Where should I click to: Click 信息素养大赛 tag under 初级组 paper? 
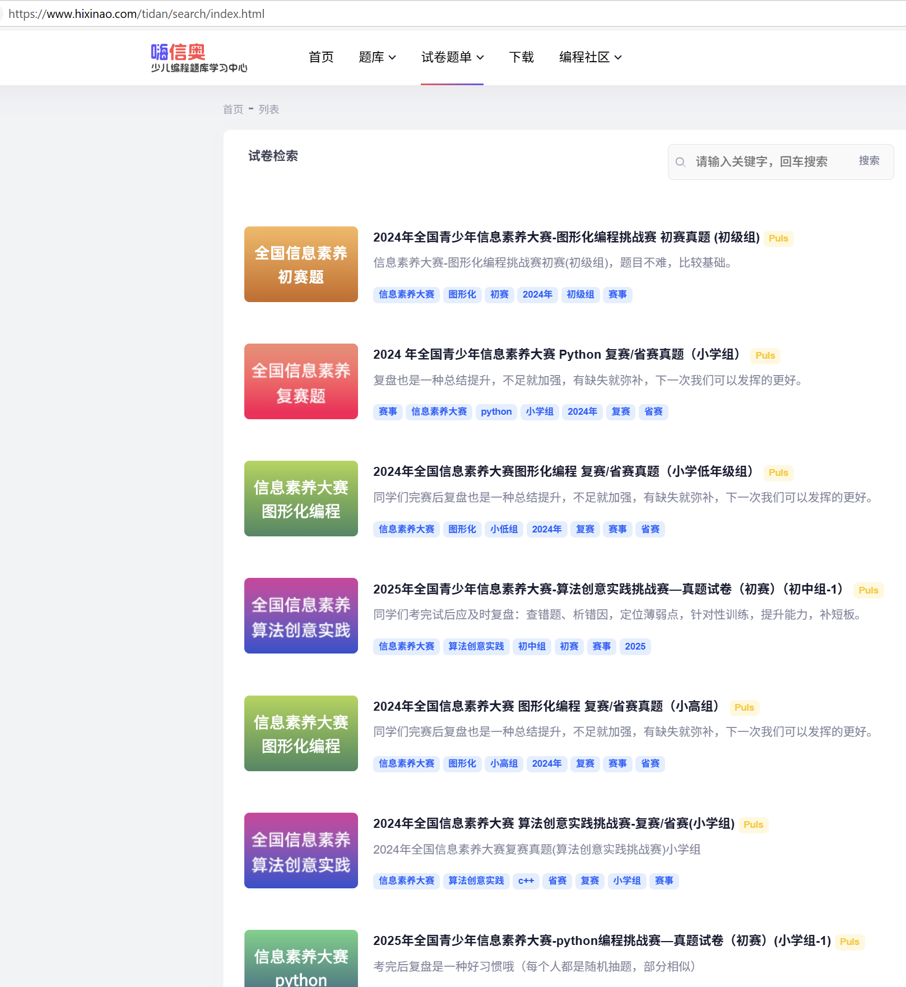tap(406, 295)
